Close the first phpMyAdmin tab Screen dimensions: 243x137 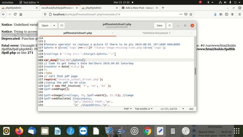(37, 8)
